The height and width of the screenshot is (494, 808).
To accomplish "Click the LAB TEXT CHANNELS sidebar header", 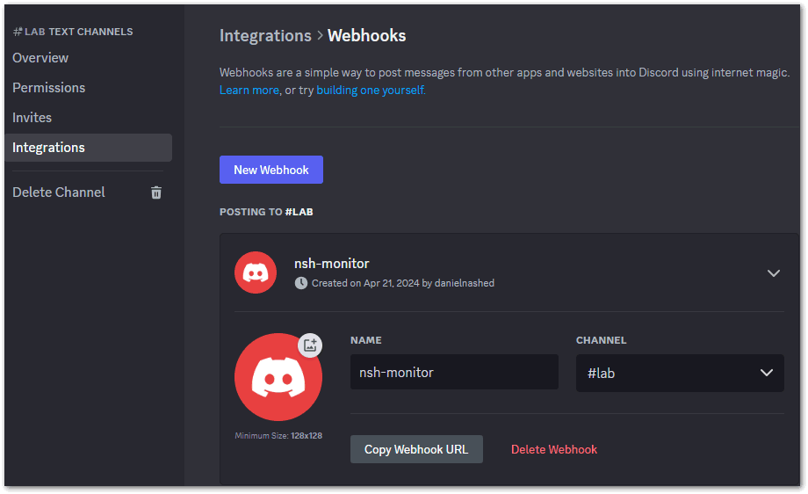I will pos(73,32).
